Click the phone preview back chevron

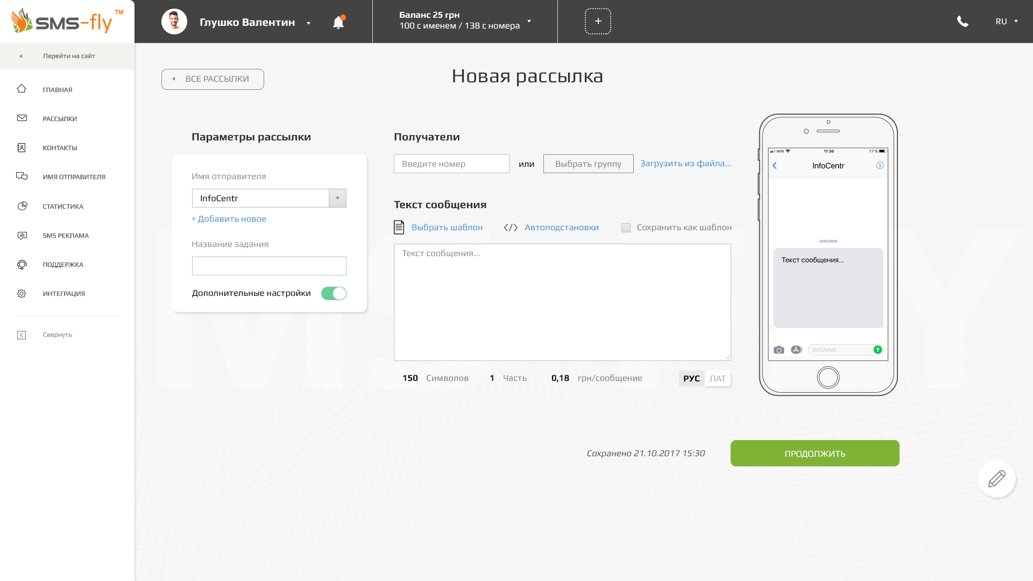pyautogui.click(x=775, y=166)
